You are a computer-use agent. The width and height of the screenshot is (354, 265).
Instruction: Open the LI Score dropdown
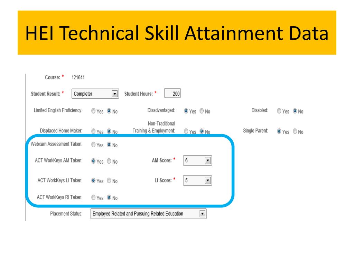197,180
